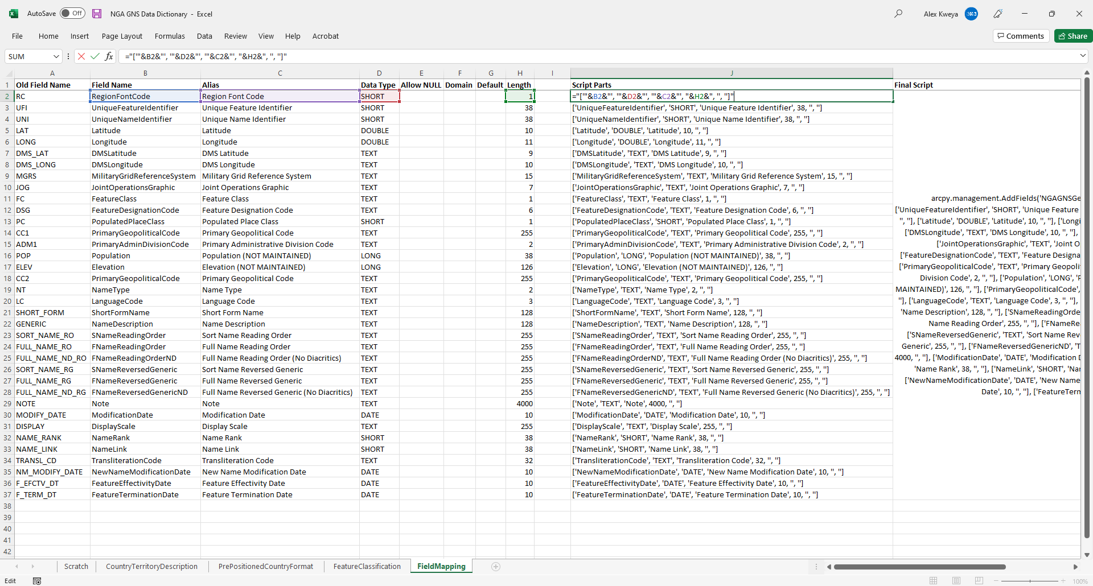This screenshot has height=586, width=1093.
Task: Select Normal view icon in status bar
Action: click(934, 581)
